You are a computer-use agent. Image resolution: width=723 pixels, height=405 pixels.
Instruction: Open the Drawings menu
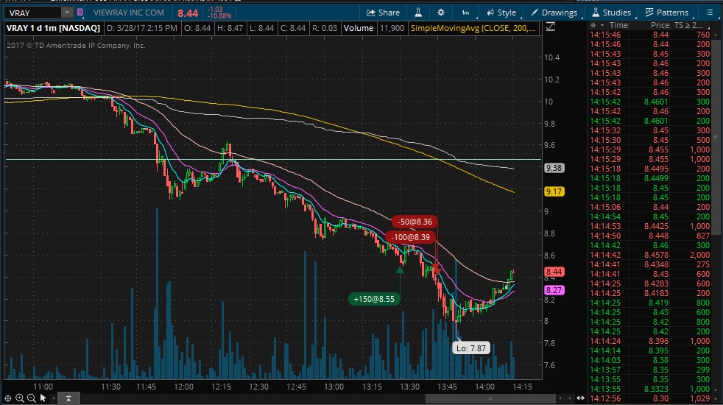[554, 13]
